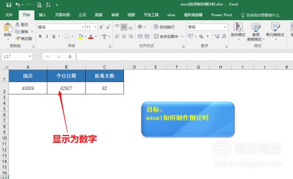Click the Align Right icon

point(131,36)
